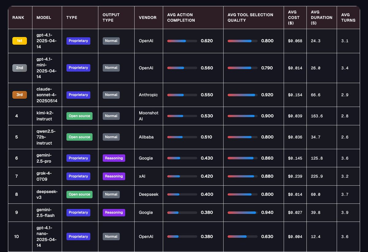Select model name gpt-4.1-nano-2025-04-14
This screenshot has height=252, width=368.
pos(47,236)
